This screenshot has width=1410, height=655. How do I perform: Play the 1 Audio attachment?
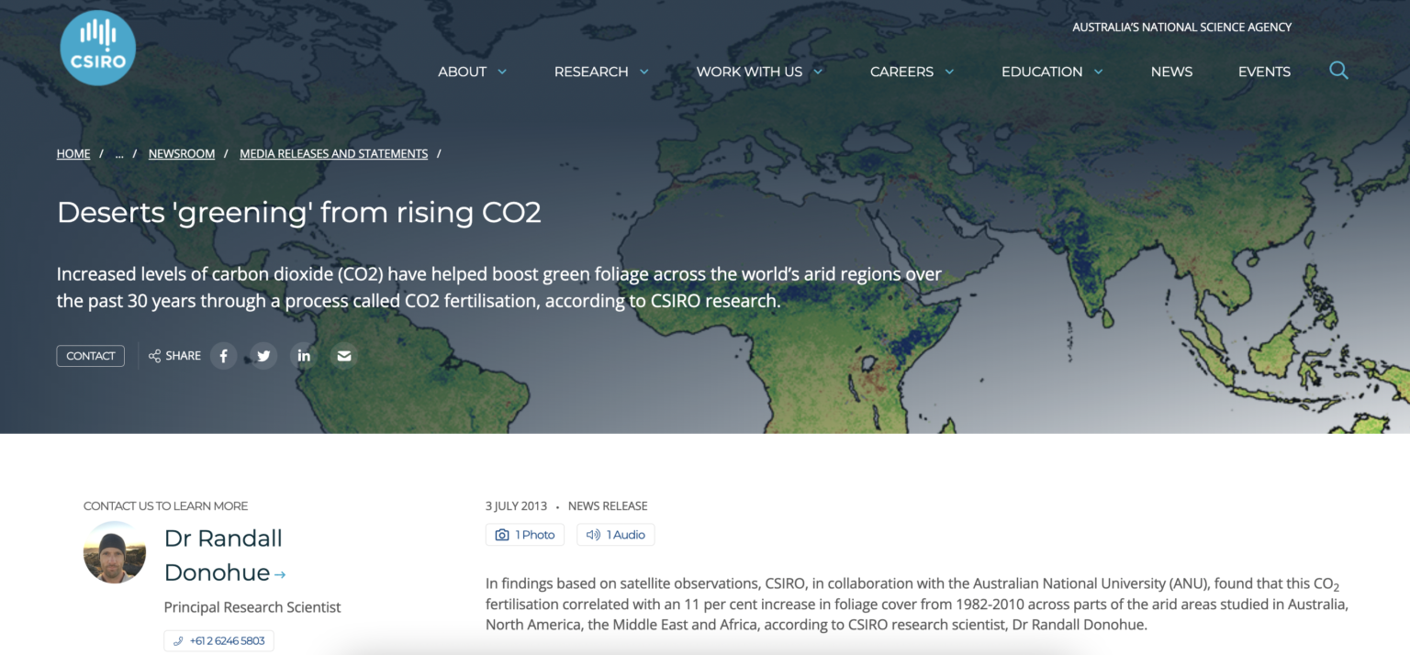615,534
